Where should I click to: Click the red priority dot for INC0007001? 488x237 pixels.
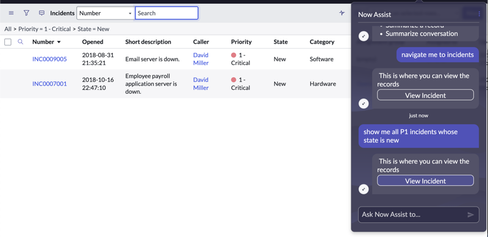(234, 80)
